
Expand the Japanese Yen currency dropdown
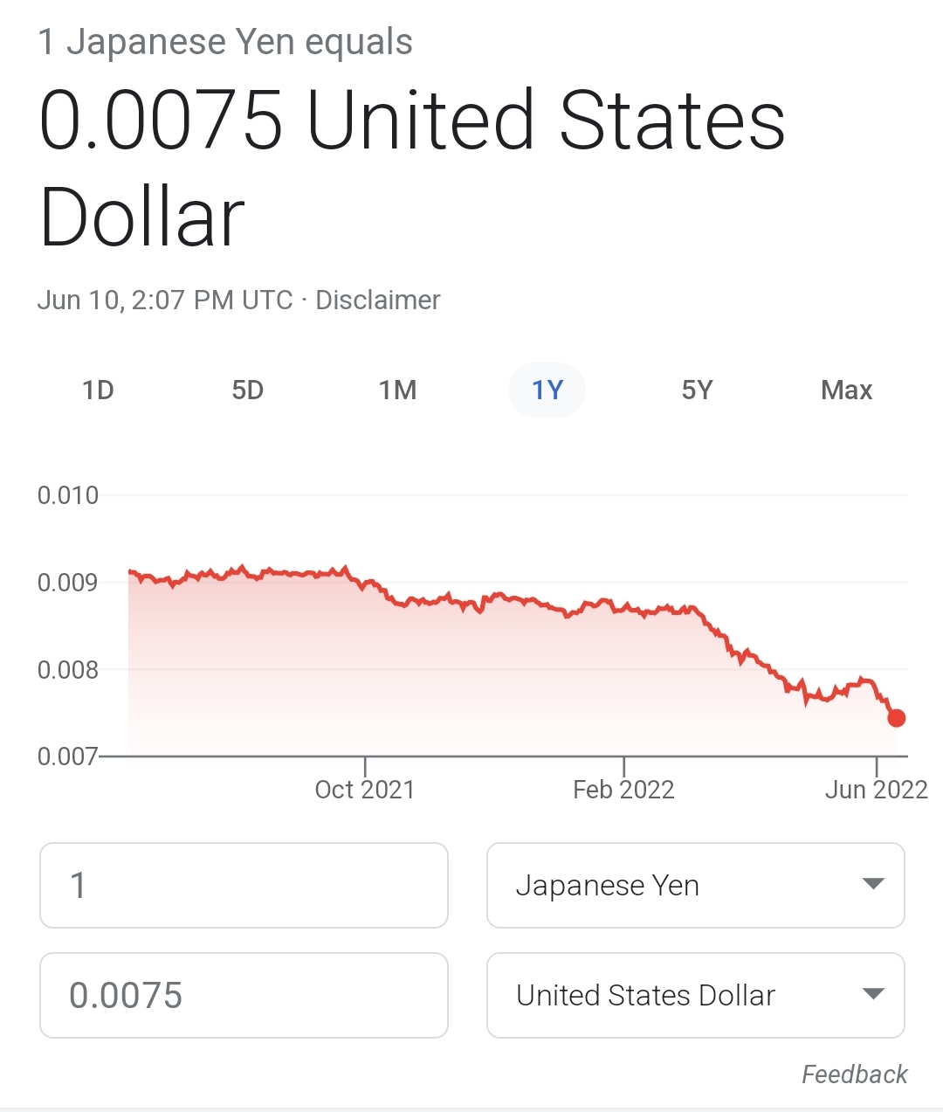(x=695, y=885)
